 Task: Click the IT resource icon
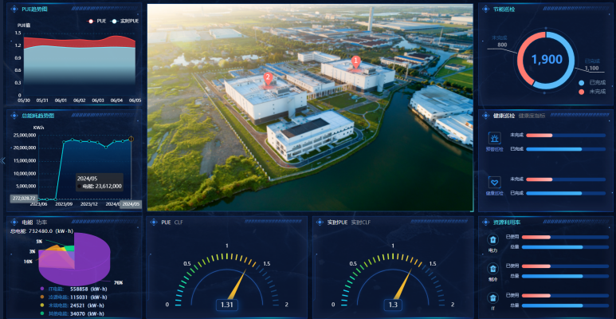point(492,297)
